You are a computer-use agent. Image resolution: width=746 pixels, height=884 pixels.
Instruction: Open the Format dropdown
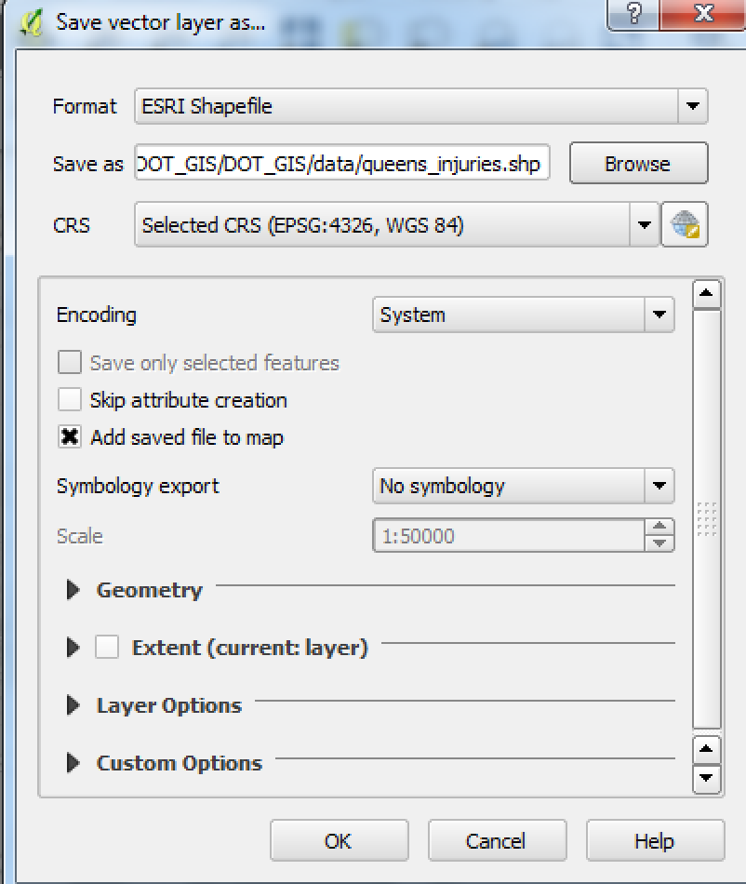click(690, 106)
